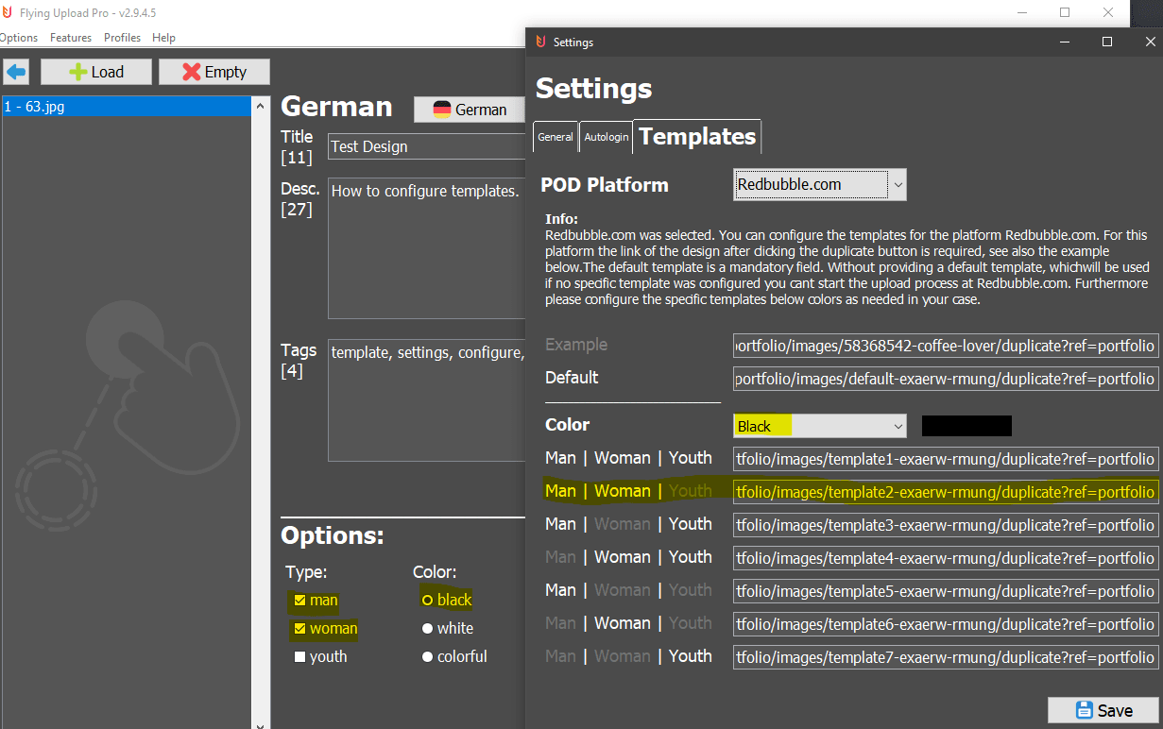Open the Options menu
Viewport: 1163px width, 729px height.
tap(18, 38)
